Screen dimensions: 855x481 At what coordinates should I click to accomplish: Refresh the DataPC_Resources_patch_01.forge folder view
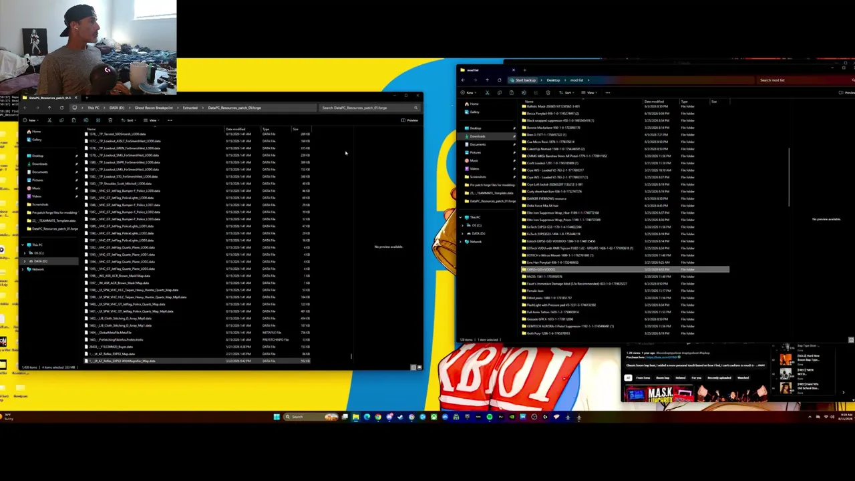[x=61, y=108]
